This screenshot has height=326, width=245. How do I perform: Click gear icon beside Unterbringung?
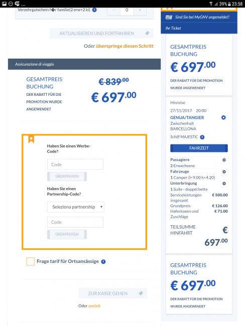(x=224, y=184)
